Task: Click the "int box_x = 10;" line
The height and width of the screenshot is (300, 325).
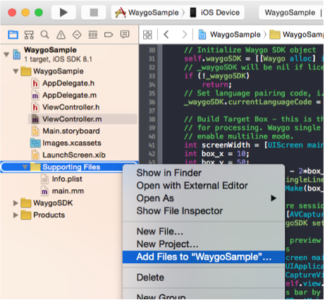Action: (x=216, y=154)
